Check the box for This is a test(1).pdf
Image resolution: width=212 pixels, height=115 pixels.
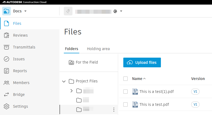click(x=125, y=92)
